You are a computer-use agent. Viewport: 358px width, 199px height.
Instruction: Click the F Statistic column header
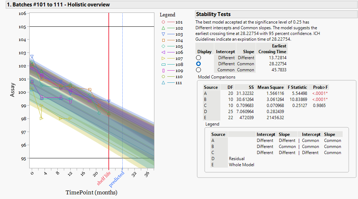click(x=297, y=87)
